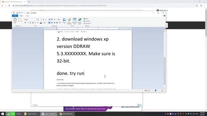Click Select all in Editing group
Image resolution: width=207 pixels, height=116 pixels.
[87, 24]
